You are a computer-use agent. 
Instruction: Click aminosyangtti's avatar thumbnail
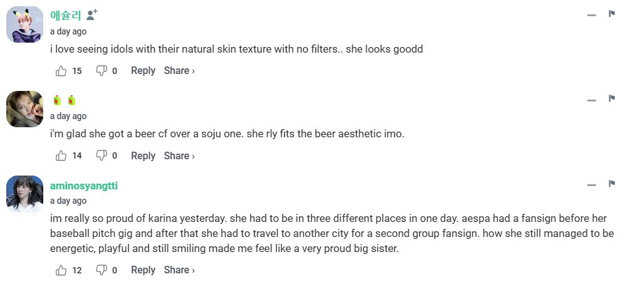click(24, 194)
